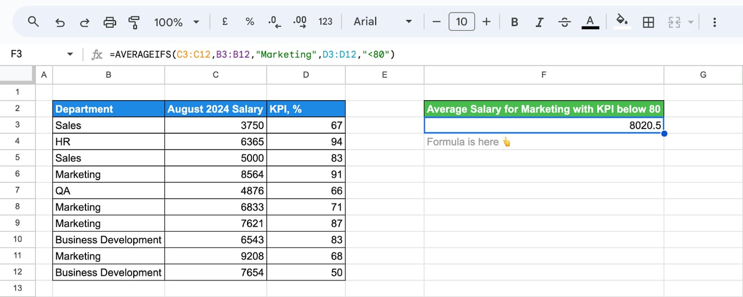The height and width of the screenshot is (297, 743).
Task: Open the search menus magnifier icon
Action: (x=33, y=22)
